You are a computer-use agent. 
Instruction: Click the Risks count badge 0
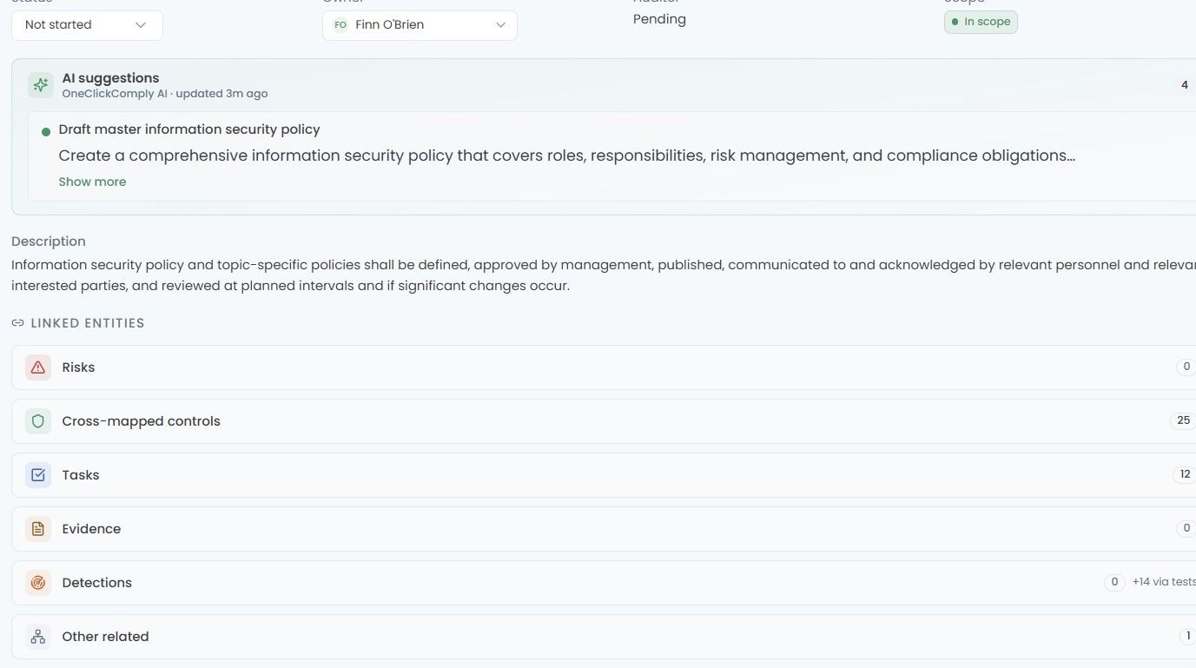pyautogui.click(x=1186, y=367)
